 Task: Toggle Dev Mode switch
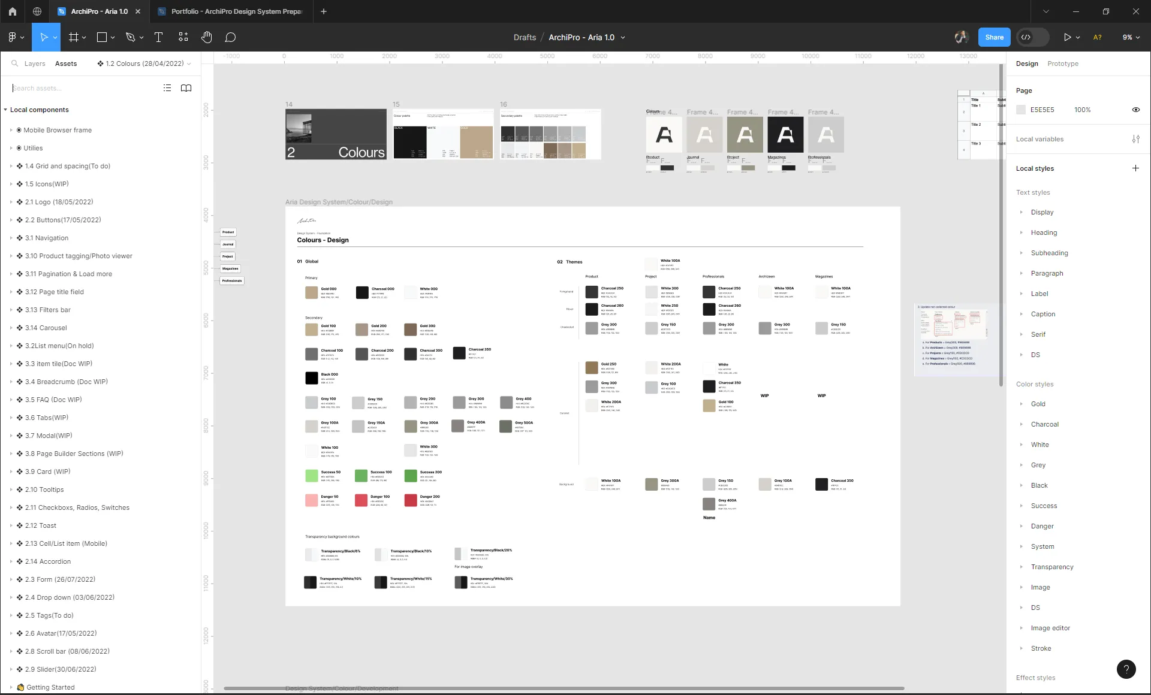pyautogui.click(x=1033, y=37)
